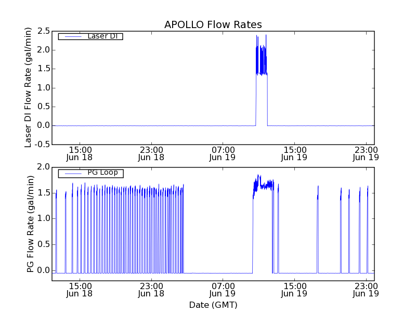The image size is (416, 312).
Task: Click the 0.0 tick on Laser DI axis
Action: coord(44,125)
